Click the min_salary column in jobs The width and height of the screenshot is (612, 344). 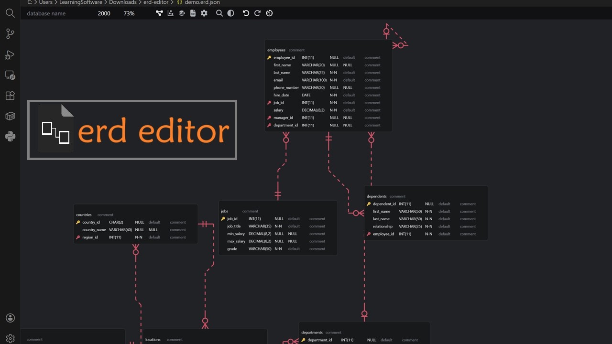[236, 234]
